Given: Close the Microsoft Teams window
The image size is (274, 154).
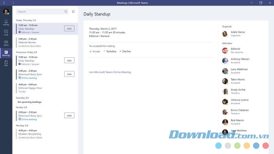Looking at the screenshot, I should (270, 3).
